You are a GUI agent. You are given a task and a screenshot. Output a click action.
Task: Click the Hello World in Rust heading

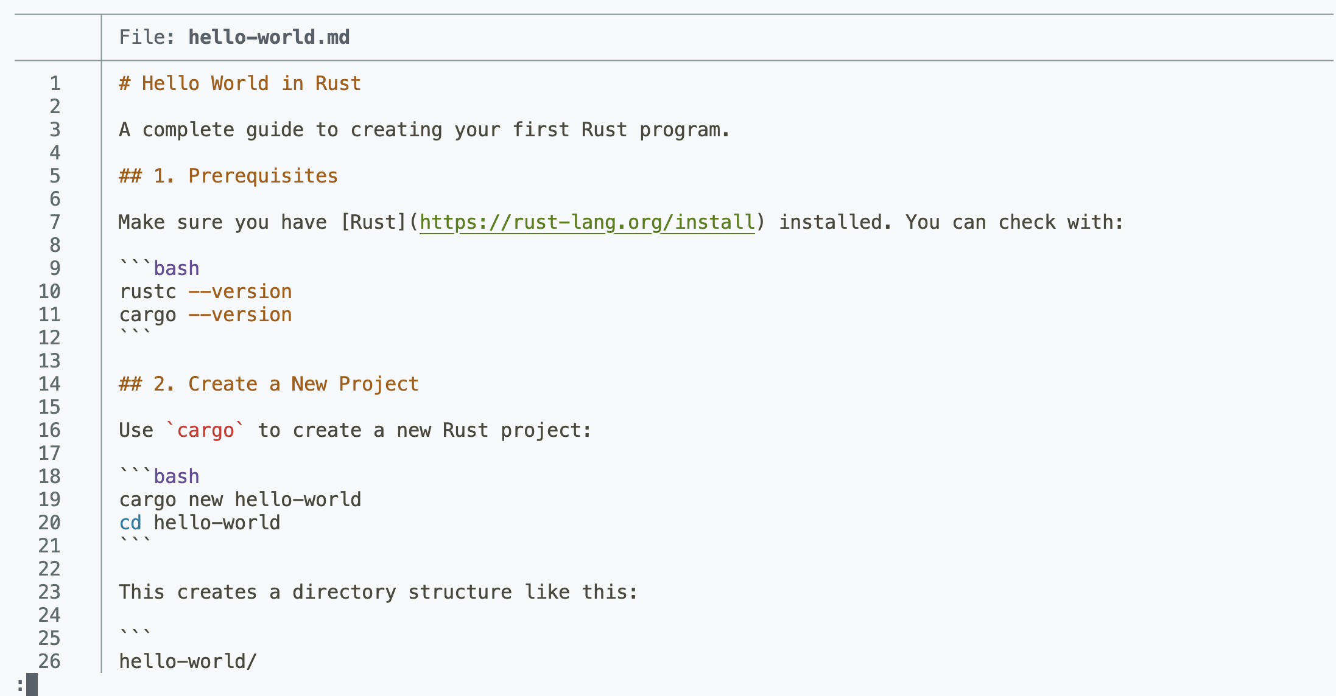pos(240,83)
